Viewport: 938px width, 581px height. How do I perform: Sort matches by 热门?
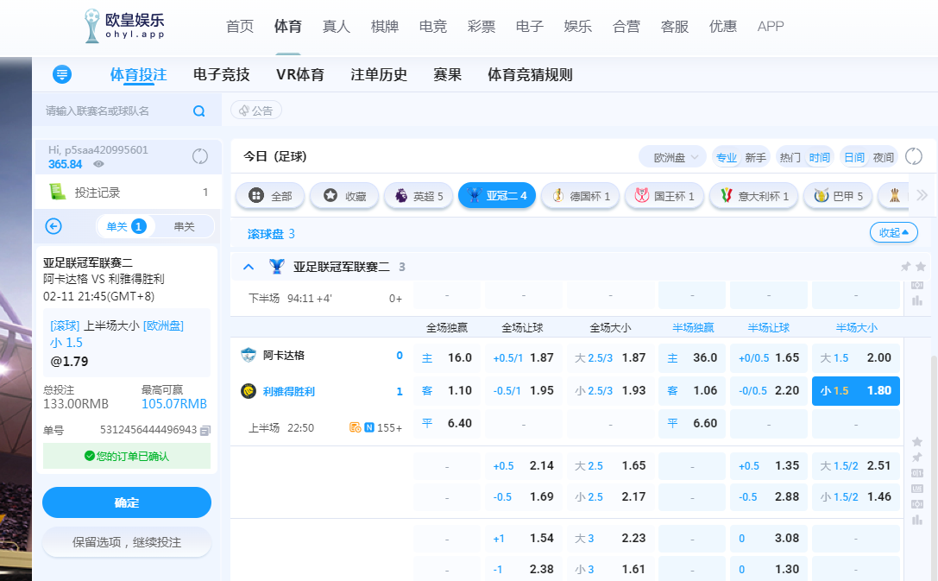(790, 157)
